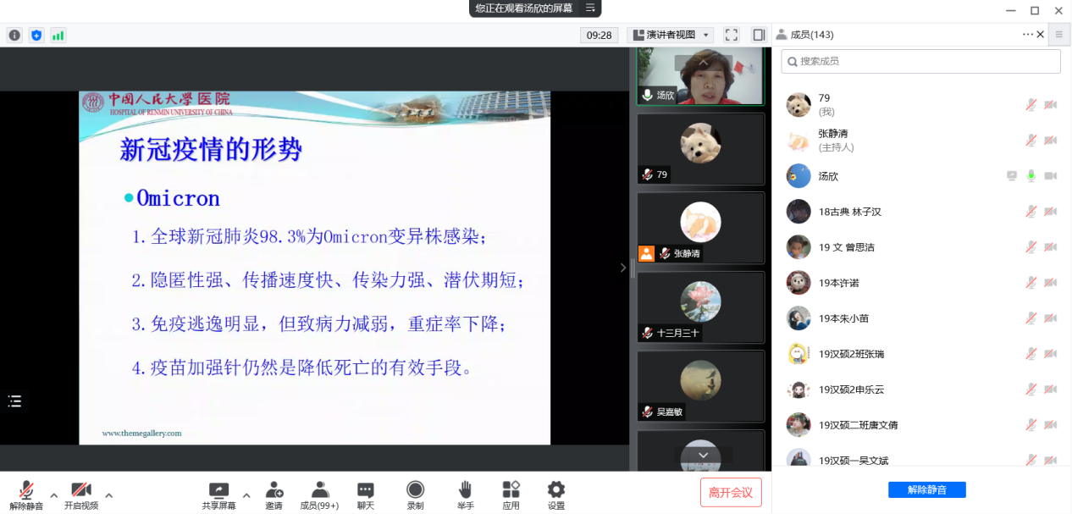Raise hand in the meeting
The image size is (1072, 514).
pos(465,495)
